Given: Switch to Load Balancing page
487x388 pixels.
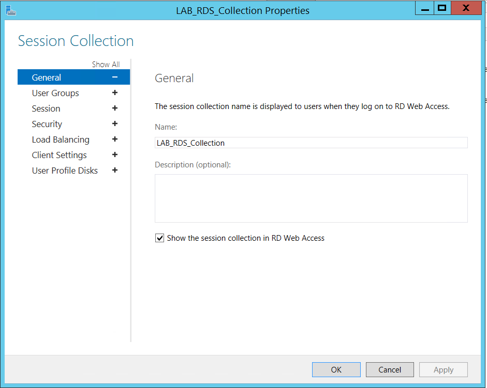Looking at the screenshot, I should tap(61, 139).
